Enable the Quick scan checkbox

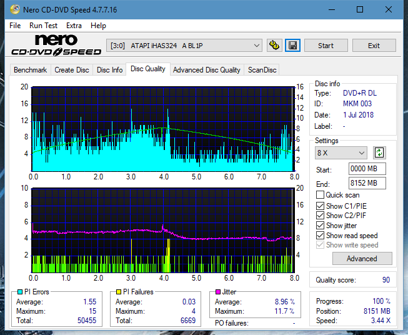[321, 195]
